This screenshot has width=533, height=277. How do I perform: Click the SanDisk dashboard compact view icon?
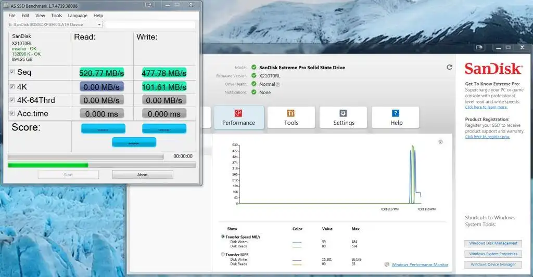pos(479,47)
